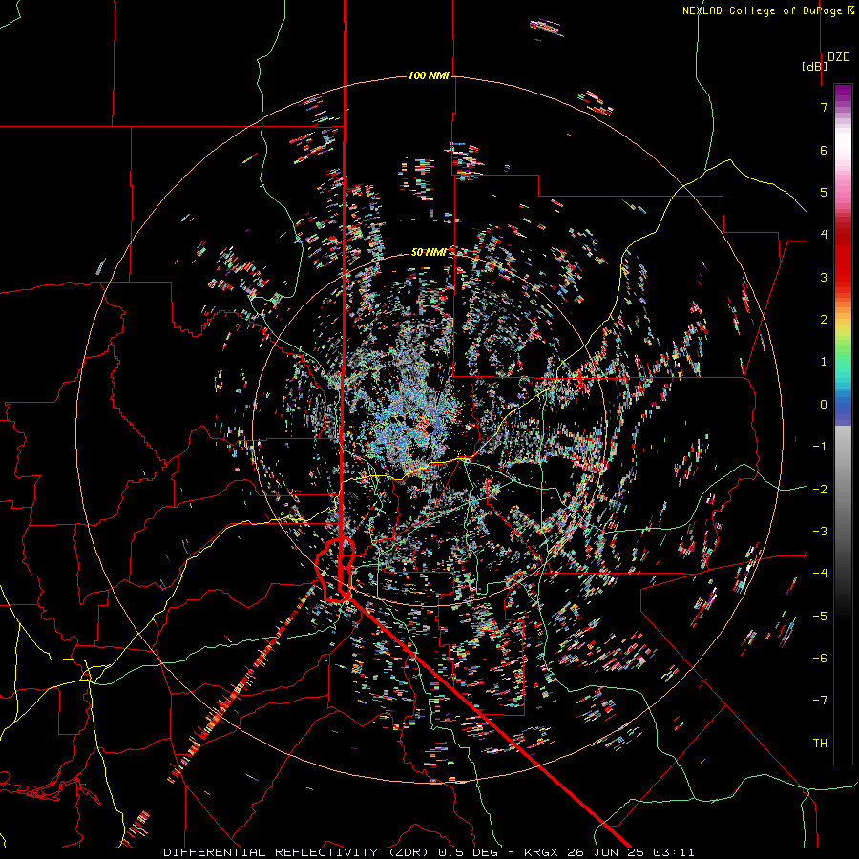Click the -3 value on color scale
This screenshot has height=859, width=859.
[x=820, y=532]
